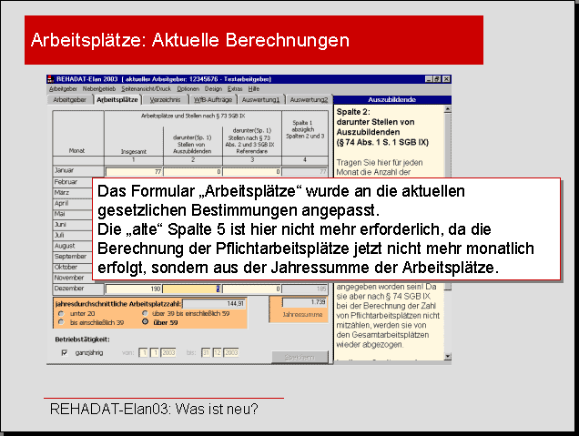Select the 'unter 20' radio option
579x436 pixels.
pyautogui.click(x=60, y=313)
